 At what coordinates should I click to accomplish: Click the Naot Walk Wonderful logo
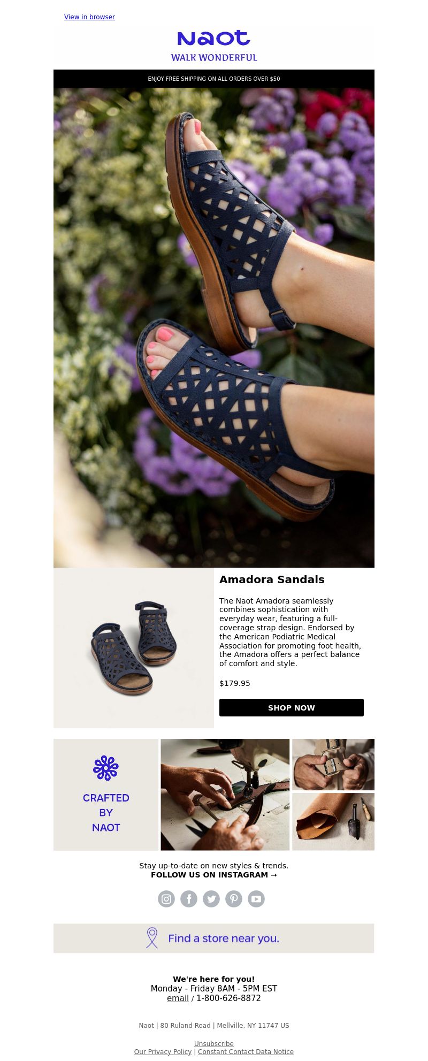click(x=214, y=46)
